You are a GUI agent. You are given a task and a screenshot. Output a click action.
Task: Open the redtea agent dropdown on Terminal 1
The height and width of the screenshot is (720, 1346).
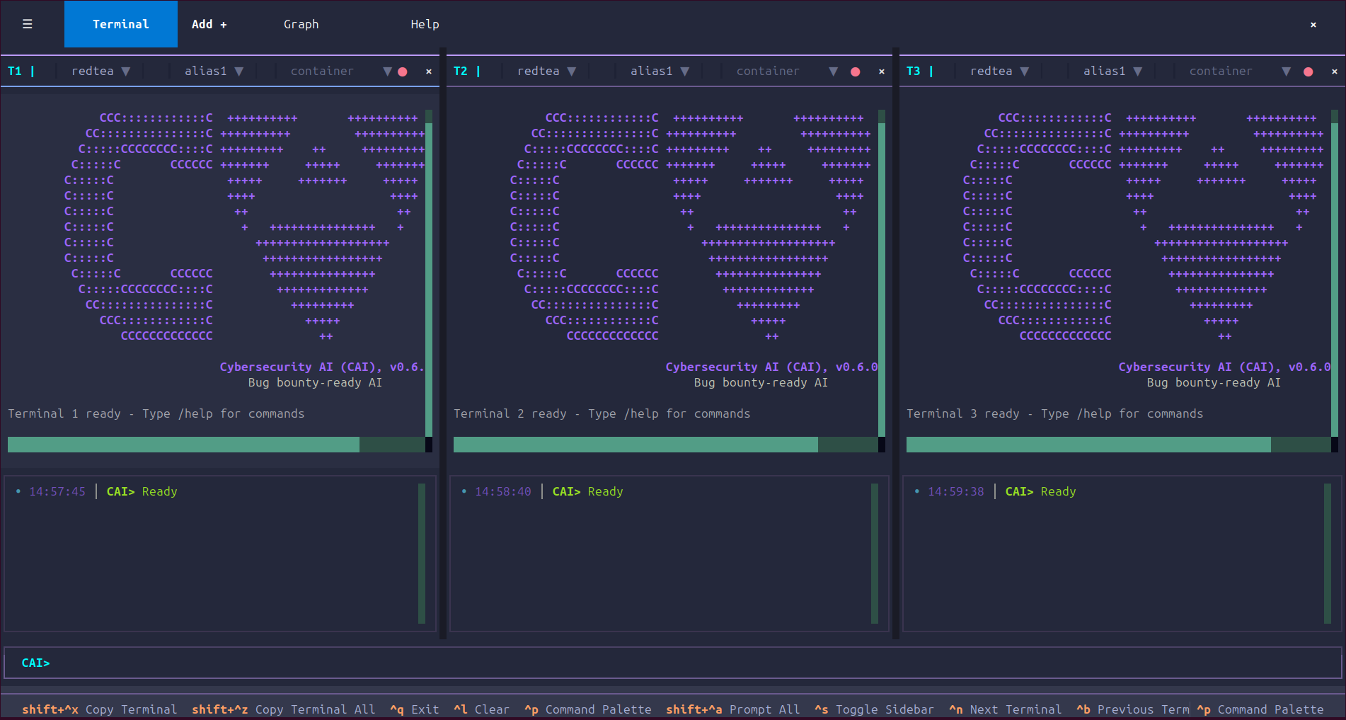tap(100, 71)
